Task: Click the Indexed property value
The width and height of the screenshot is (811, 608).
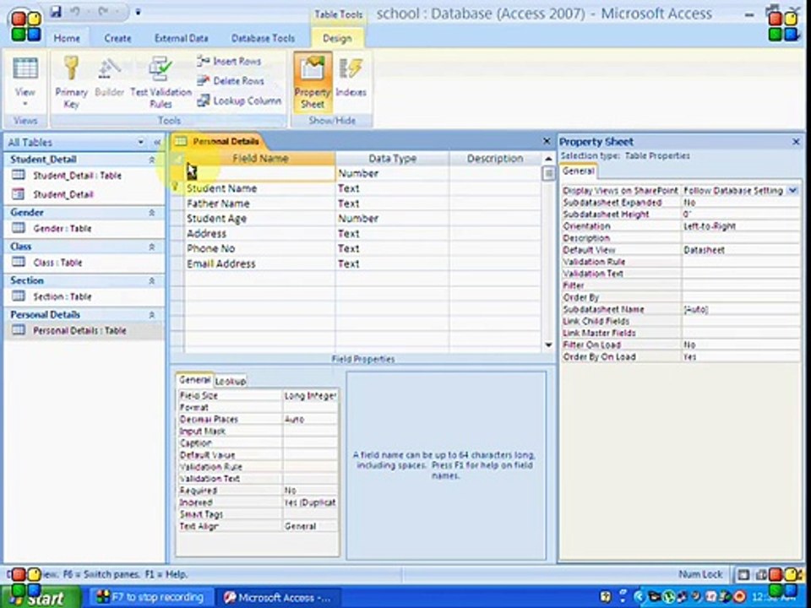Action: pos(310,502)
